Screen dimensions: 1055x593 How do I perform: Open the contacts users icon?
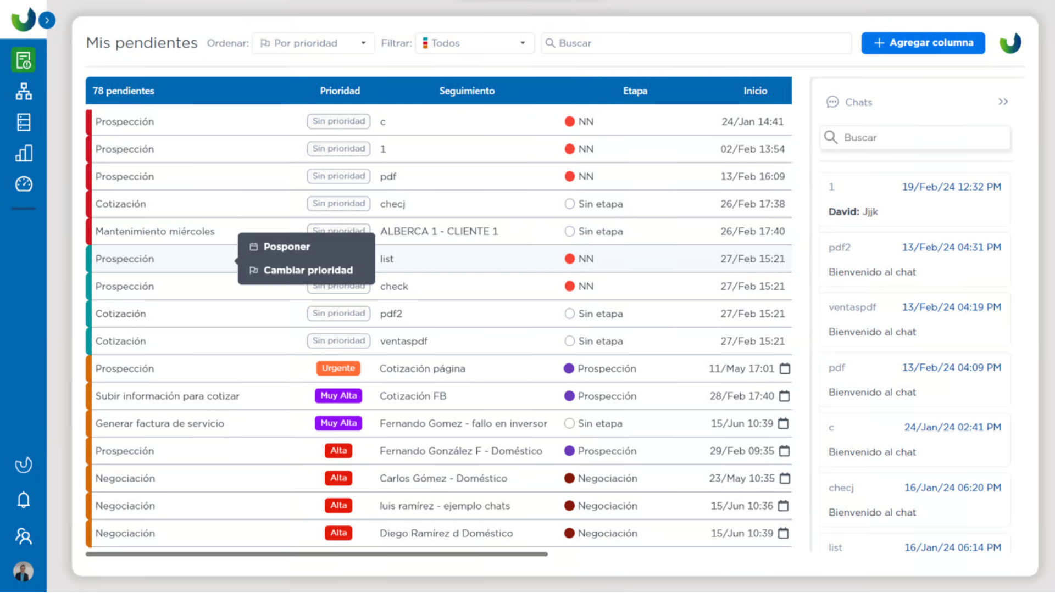[23, 536]
